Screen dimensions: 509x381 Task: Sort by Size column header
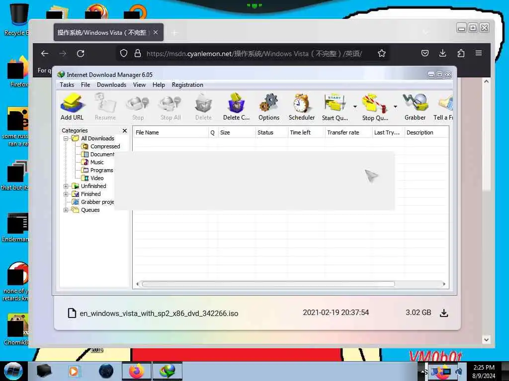(x=236, y=132)
